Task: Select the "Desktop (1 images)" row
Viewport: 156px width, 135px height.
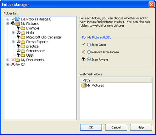Action: click(x=36, y=19)
